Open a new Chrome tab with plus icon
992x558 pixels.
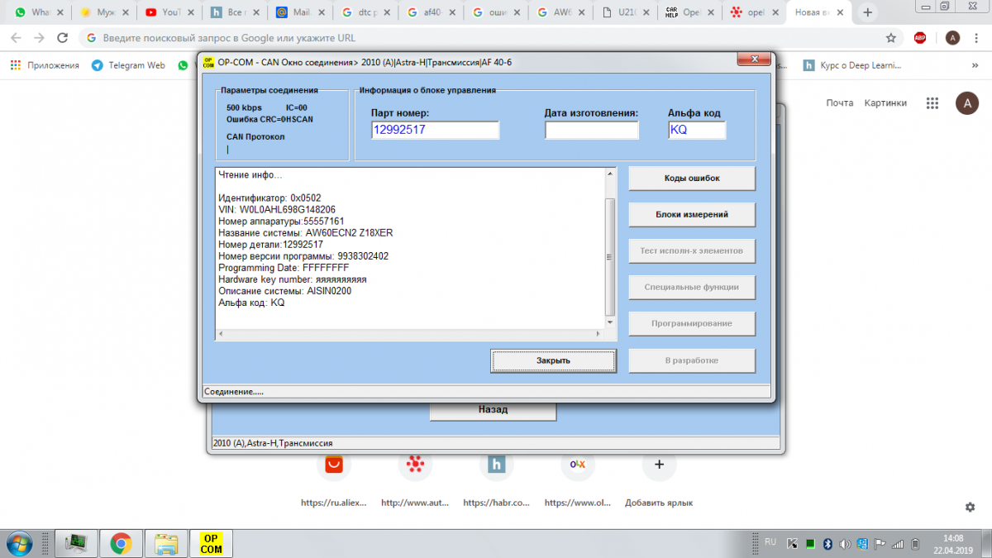coord(867,12)
